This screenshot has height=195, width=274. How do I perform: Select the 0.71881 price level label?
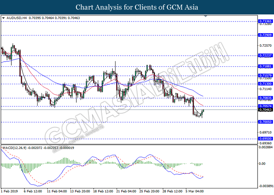coord(265,66)
